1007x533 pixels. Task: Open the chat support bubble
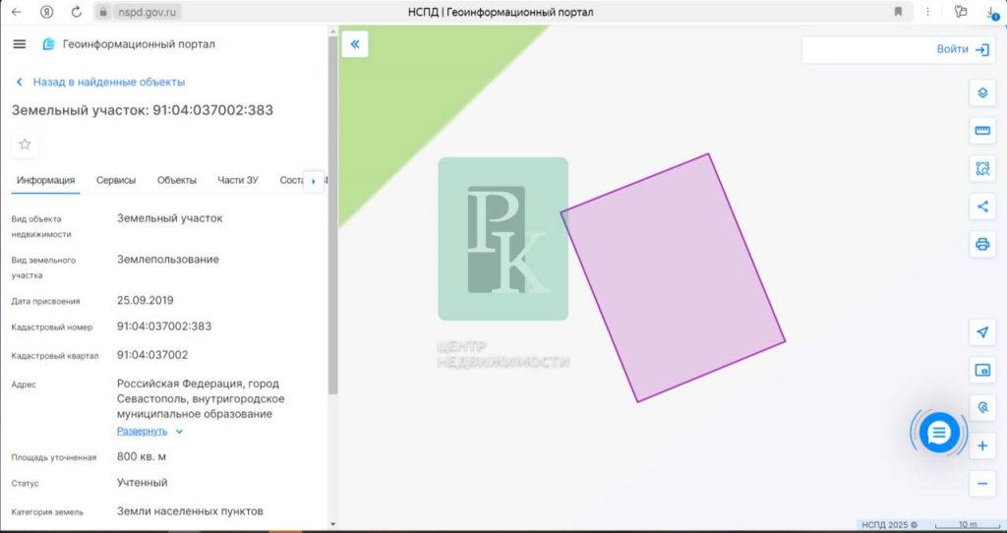(x=939, y=433)
